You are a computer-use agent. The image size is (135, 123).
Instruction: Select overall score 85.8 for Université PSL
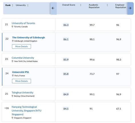click(x=66, y=74)
